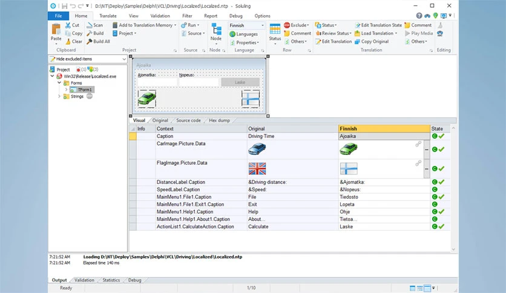Screen dimensions: 506x293
Task: Click the Play Media button
Action: pyautogui.click(x=419, y=33)
